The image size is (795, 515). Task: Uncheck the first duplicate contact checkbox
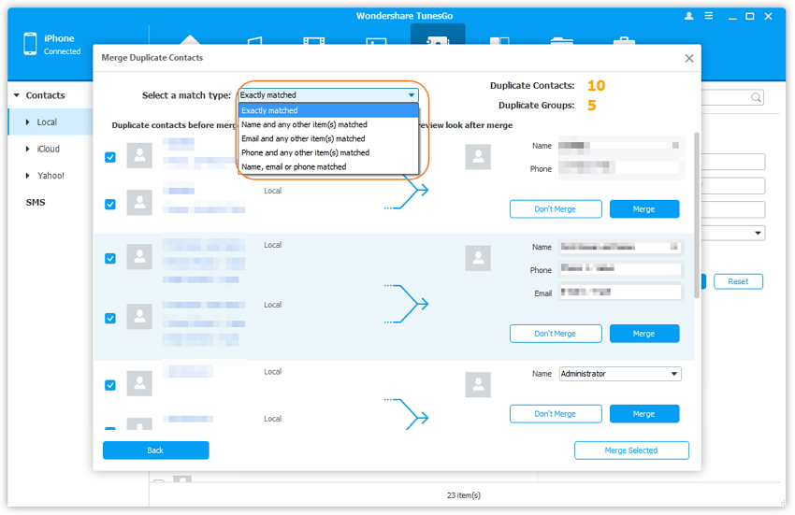tap(110, 158)
